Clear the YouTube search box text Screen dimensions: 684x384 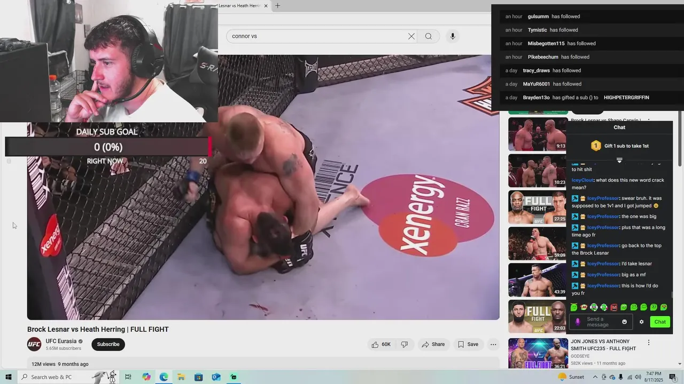411,36
